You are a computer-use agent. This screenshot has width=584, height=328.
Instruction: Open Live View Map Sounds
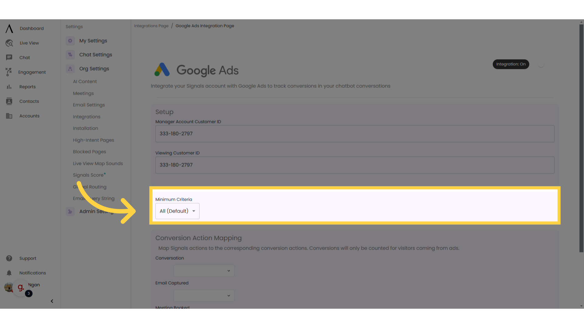[98, 163]
